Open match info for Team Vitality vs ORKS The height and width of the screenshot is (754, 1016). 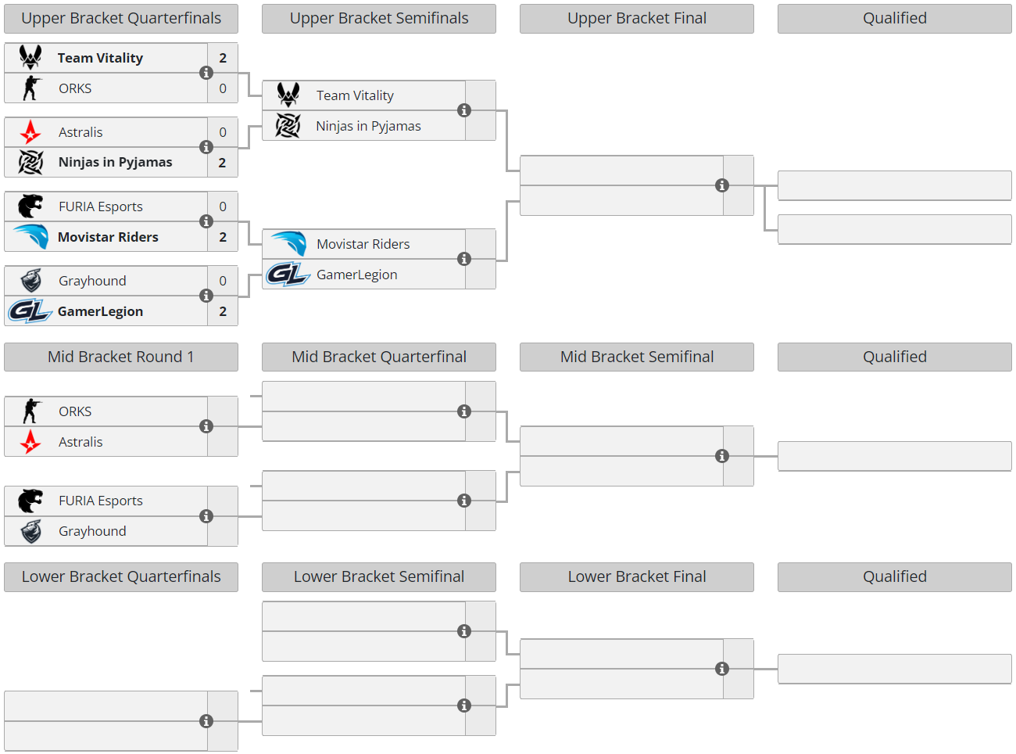tap(206, 73)
